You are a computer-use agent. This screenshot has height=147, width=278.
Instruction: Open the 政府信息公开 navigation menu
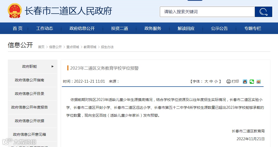point(82,28)
